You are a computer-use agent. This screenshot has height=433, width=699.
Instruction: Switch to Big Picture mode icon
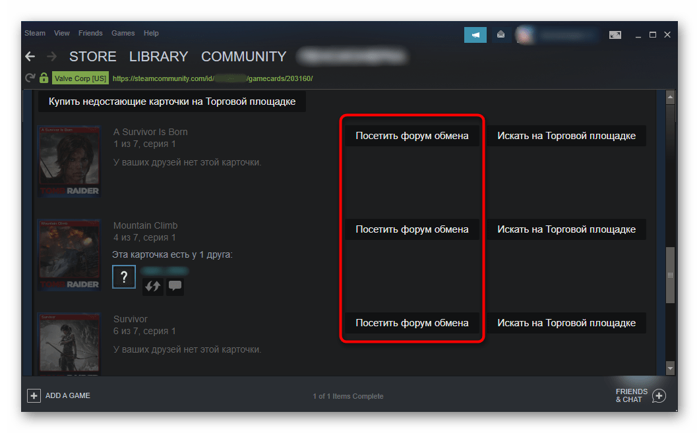point(615,35)
